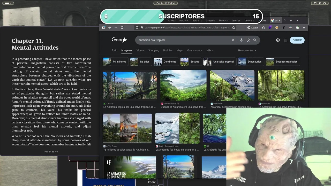
Task: Open the Herramientas tools dropdown
Action: point(247,50)
